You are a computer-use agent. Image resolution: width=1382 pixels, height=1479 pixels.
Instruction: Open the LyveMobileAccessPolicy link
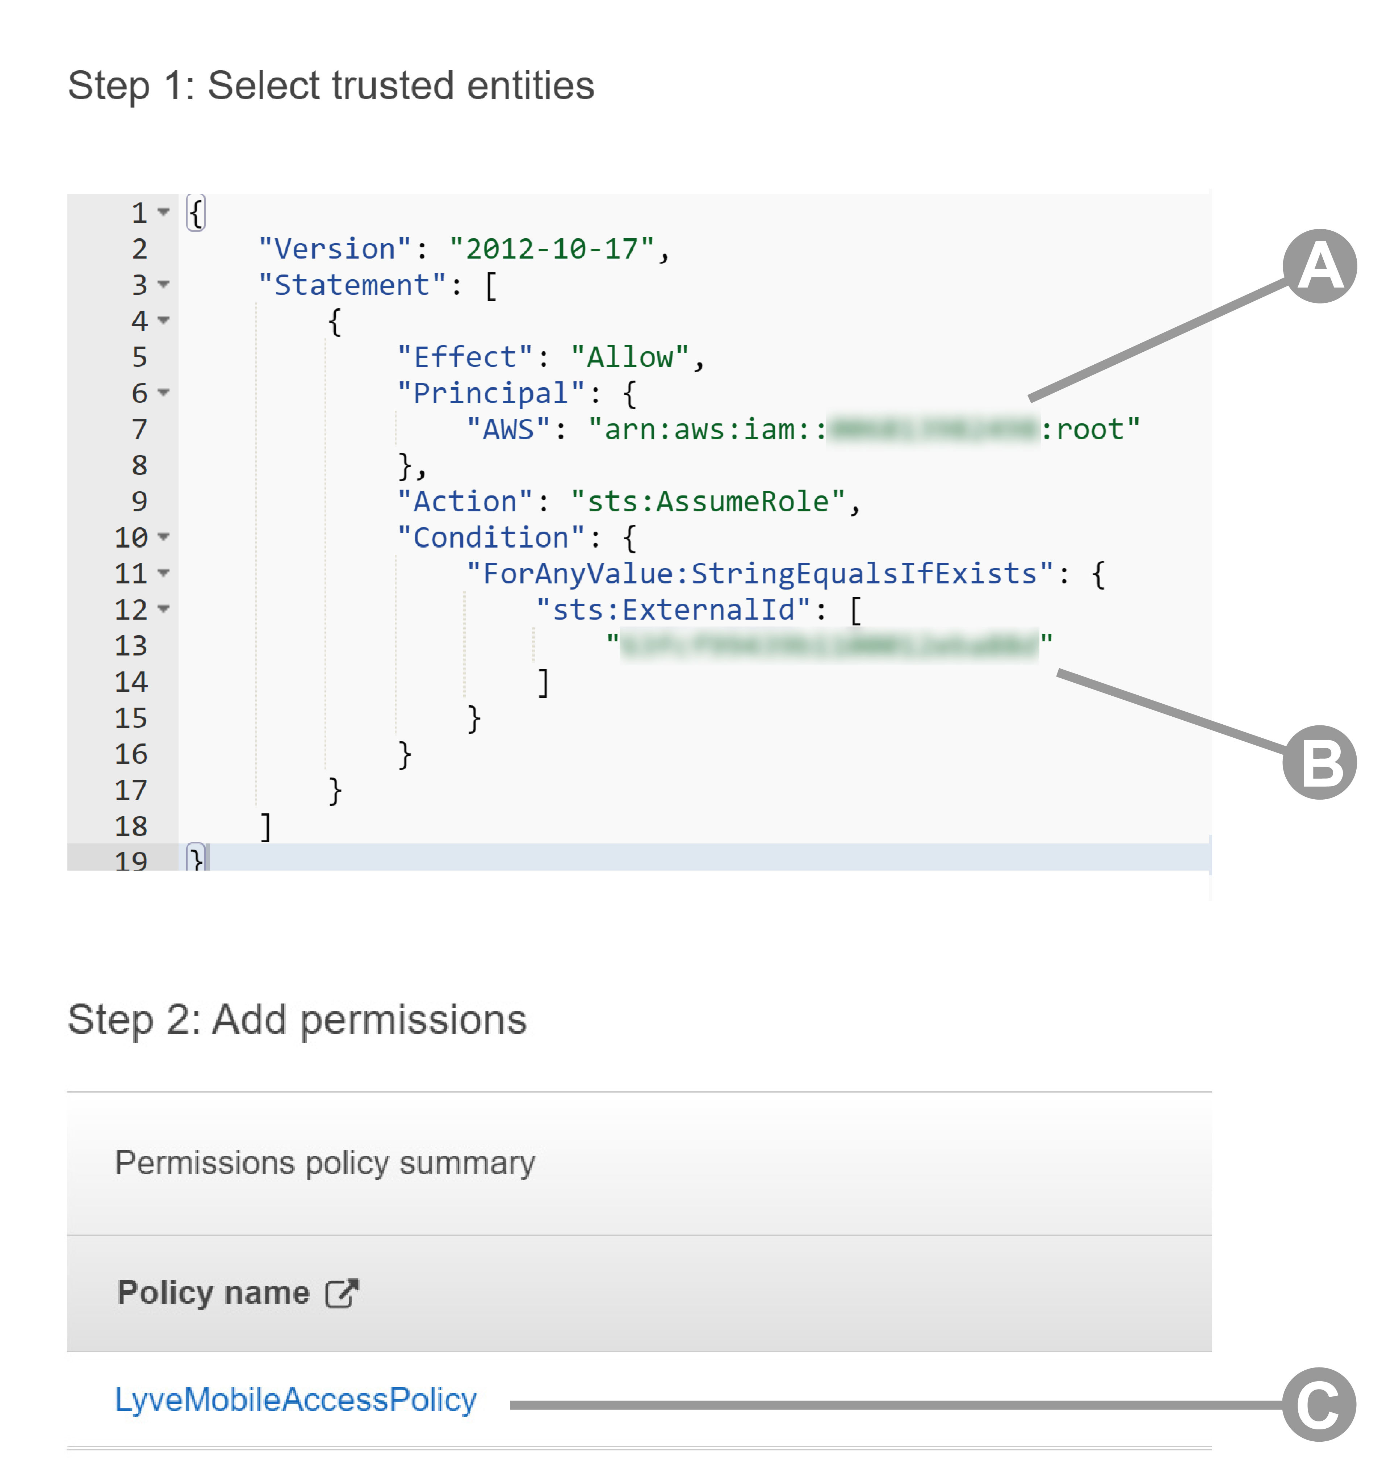coord(295,1399)
